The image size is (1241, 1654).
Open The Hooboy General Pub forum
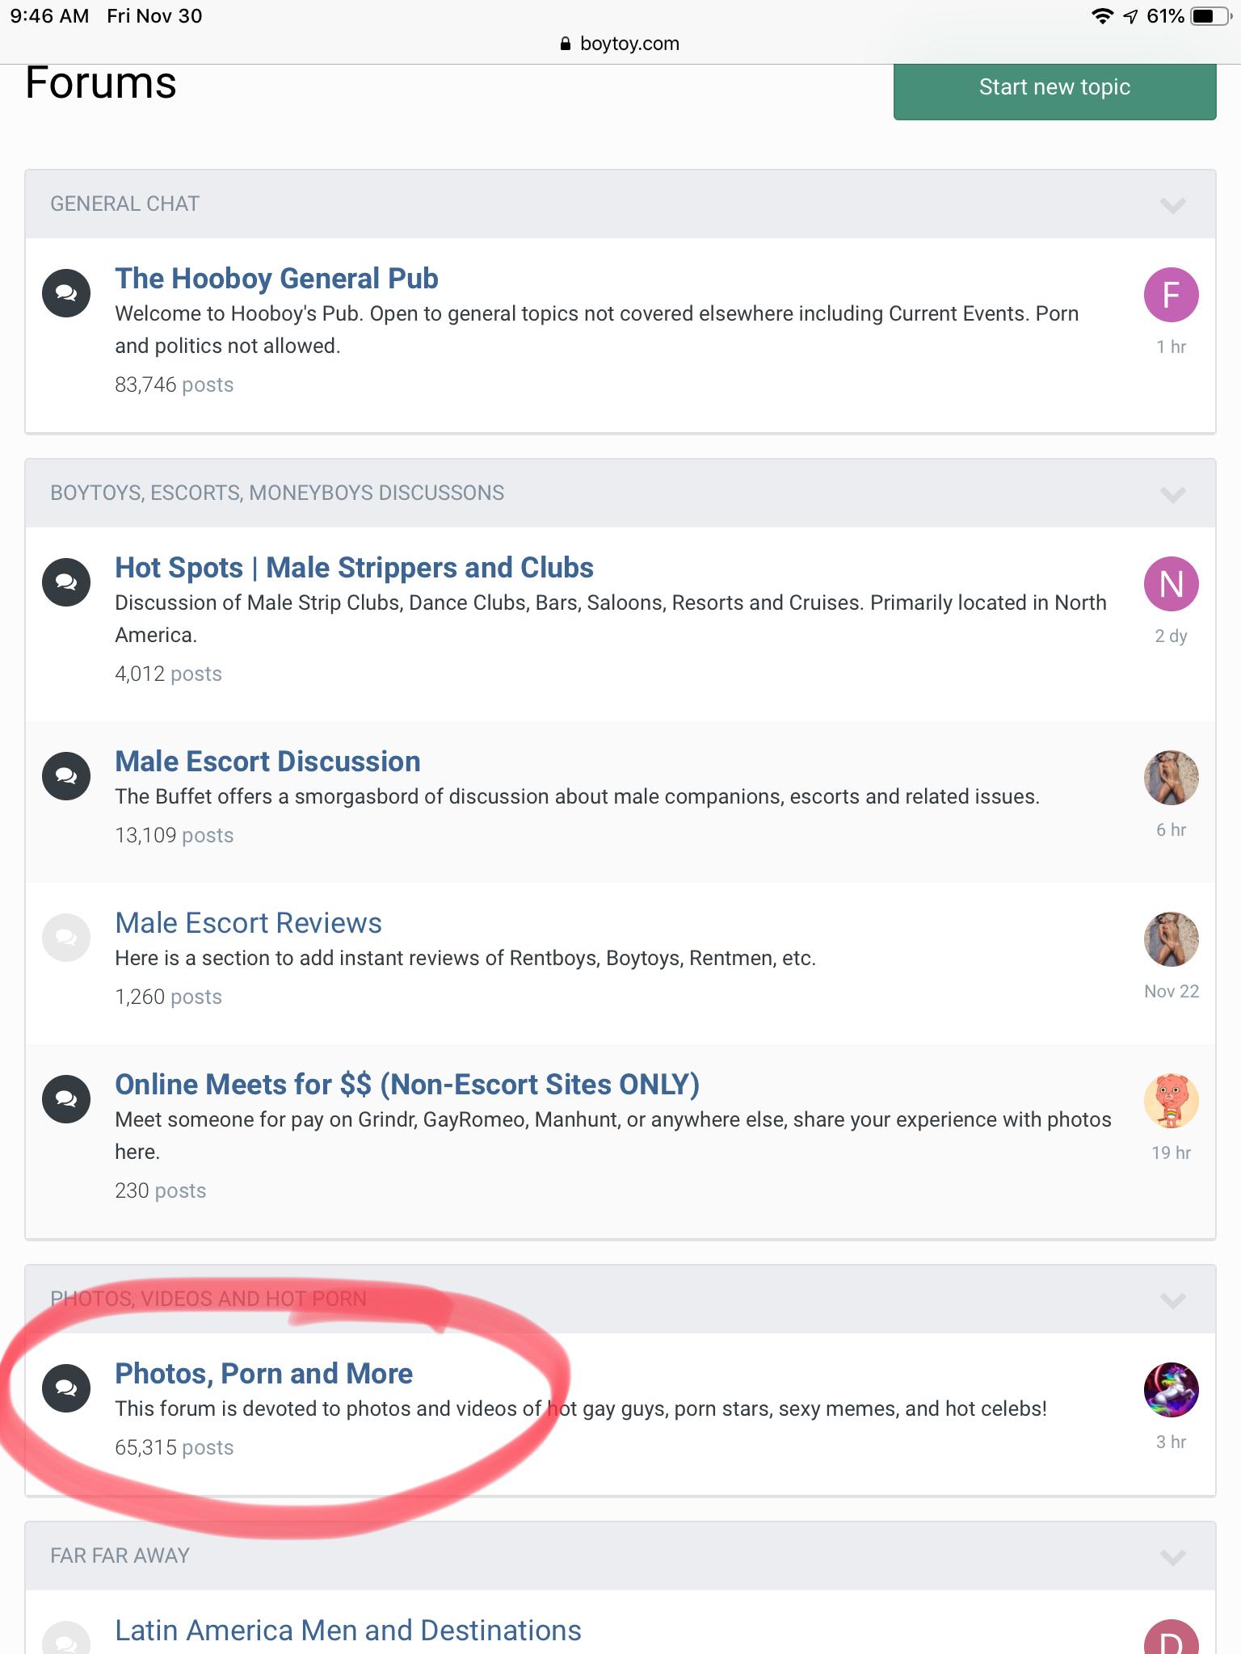click(x=276, y=279)
